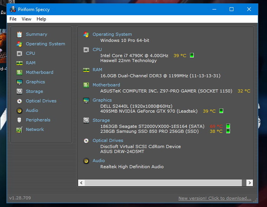Image resolution: width=267 pixels, height=207 pixels.
Task: Click the horizontal scrollbar right arrow
Action: (x=249, y=183)
